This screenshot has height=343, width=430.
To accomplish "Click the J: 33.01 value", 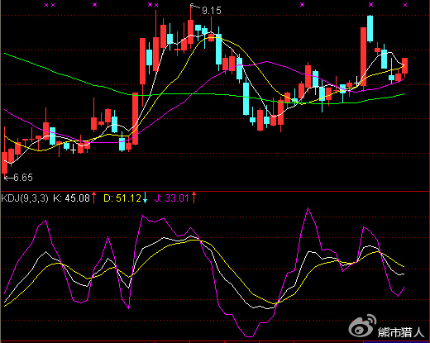I will (171, 198).
